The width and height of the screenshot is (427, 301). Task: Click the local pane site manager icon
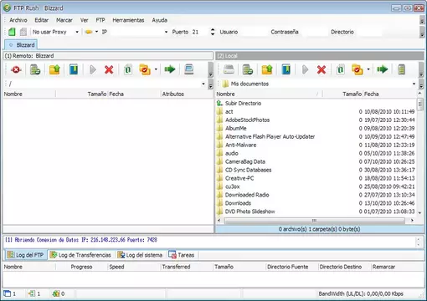(x=248, y=69)
